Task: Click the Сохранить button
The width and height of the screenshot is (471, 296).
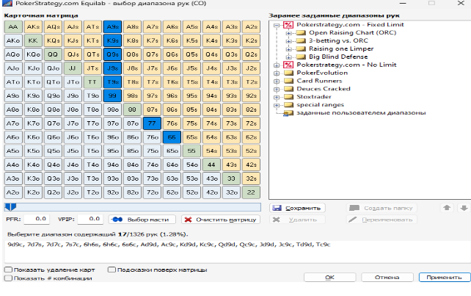Action: 297,208
